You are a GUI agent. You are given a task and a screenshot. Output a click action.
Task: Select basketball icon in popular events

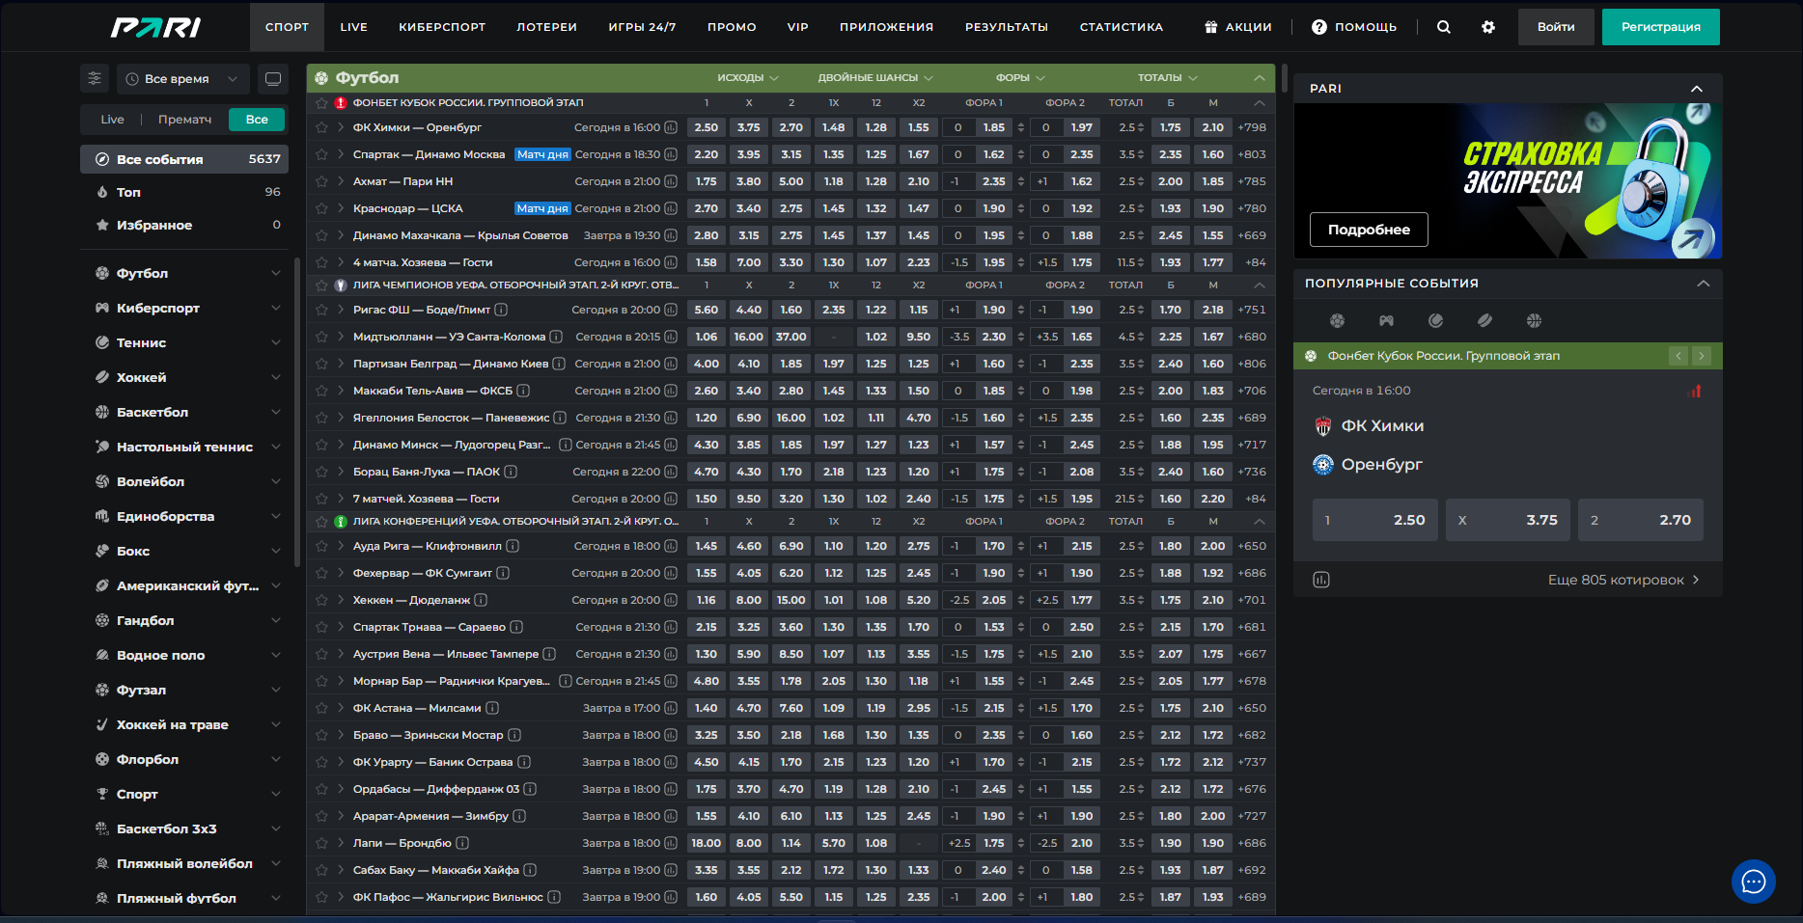[x=1534, y=320]
